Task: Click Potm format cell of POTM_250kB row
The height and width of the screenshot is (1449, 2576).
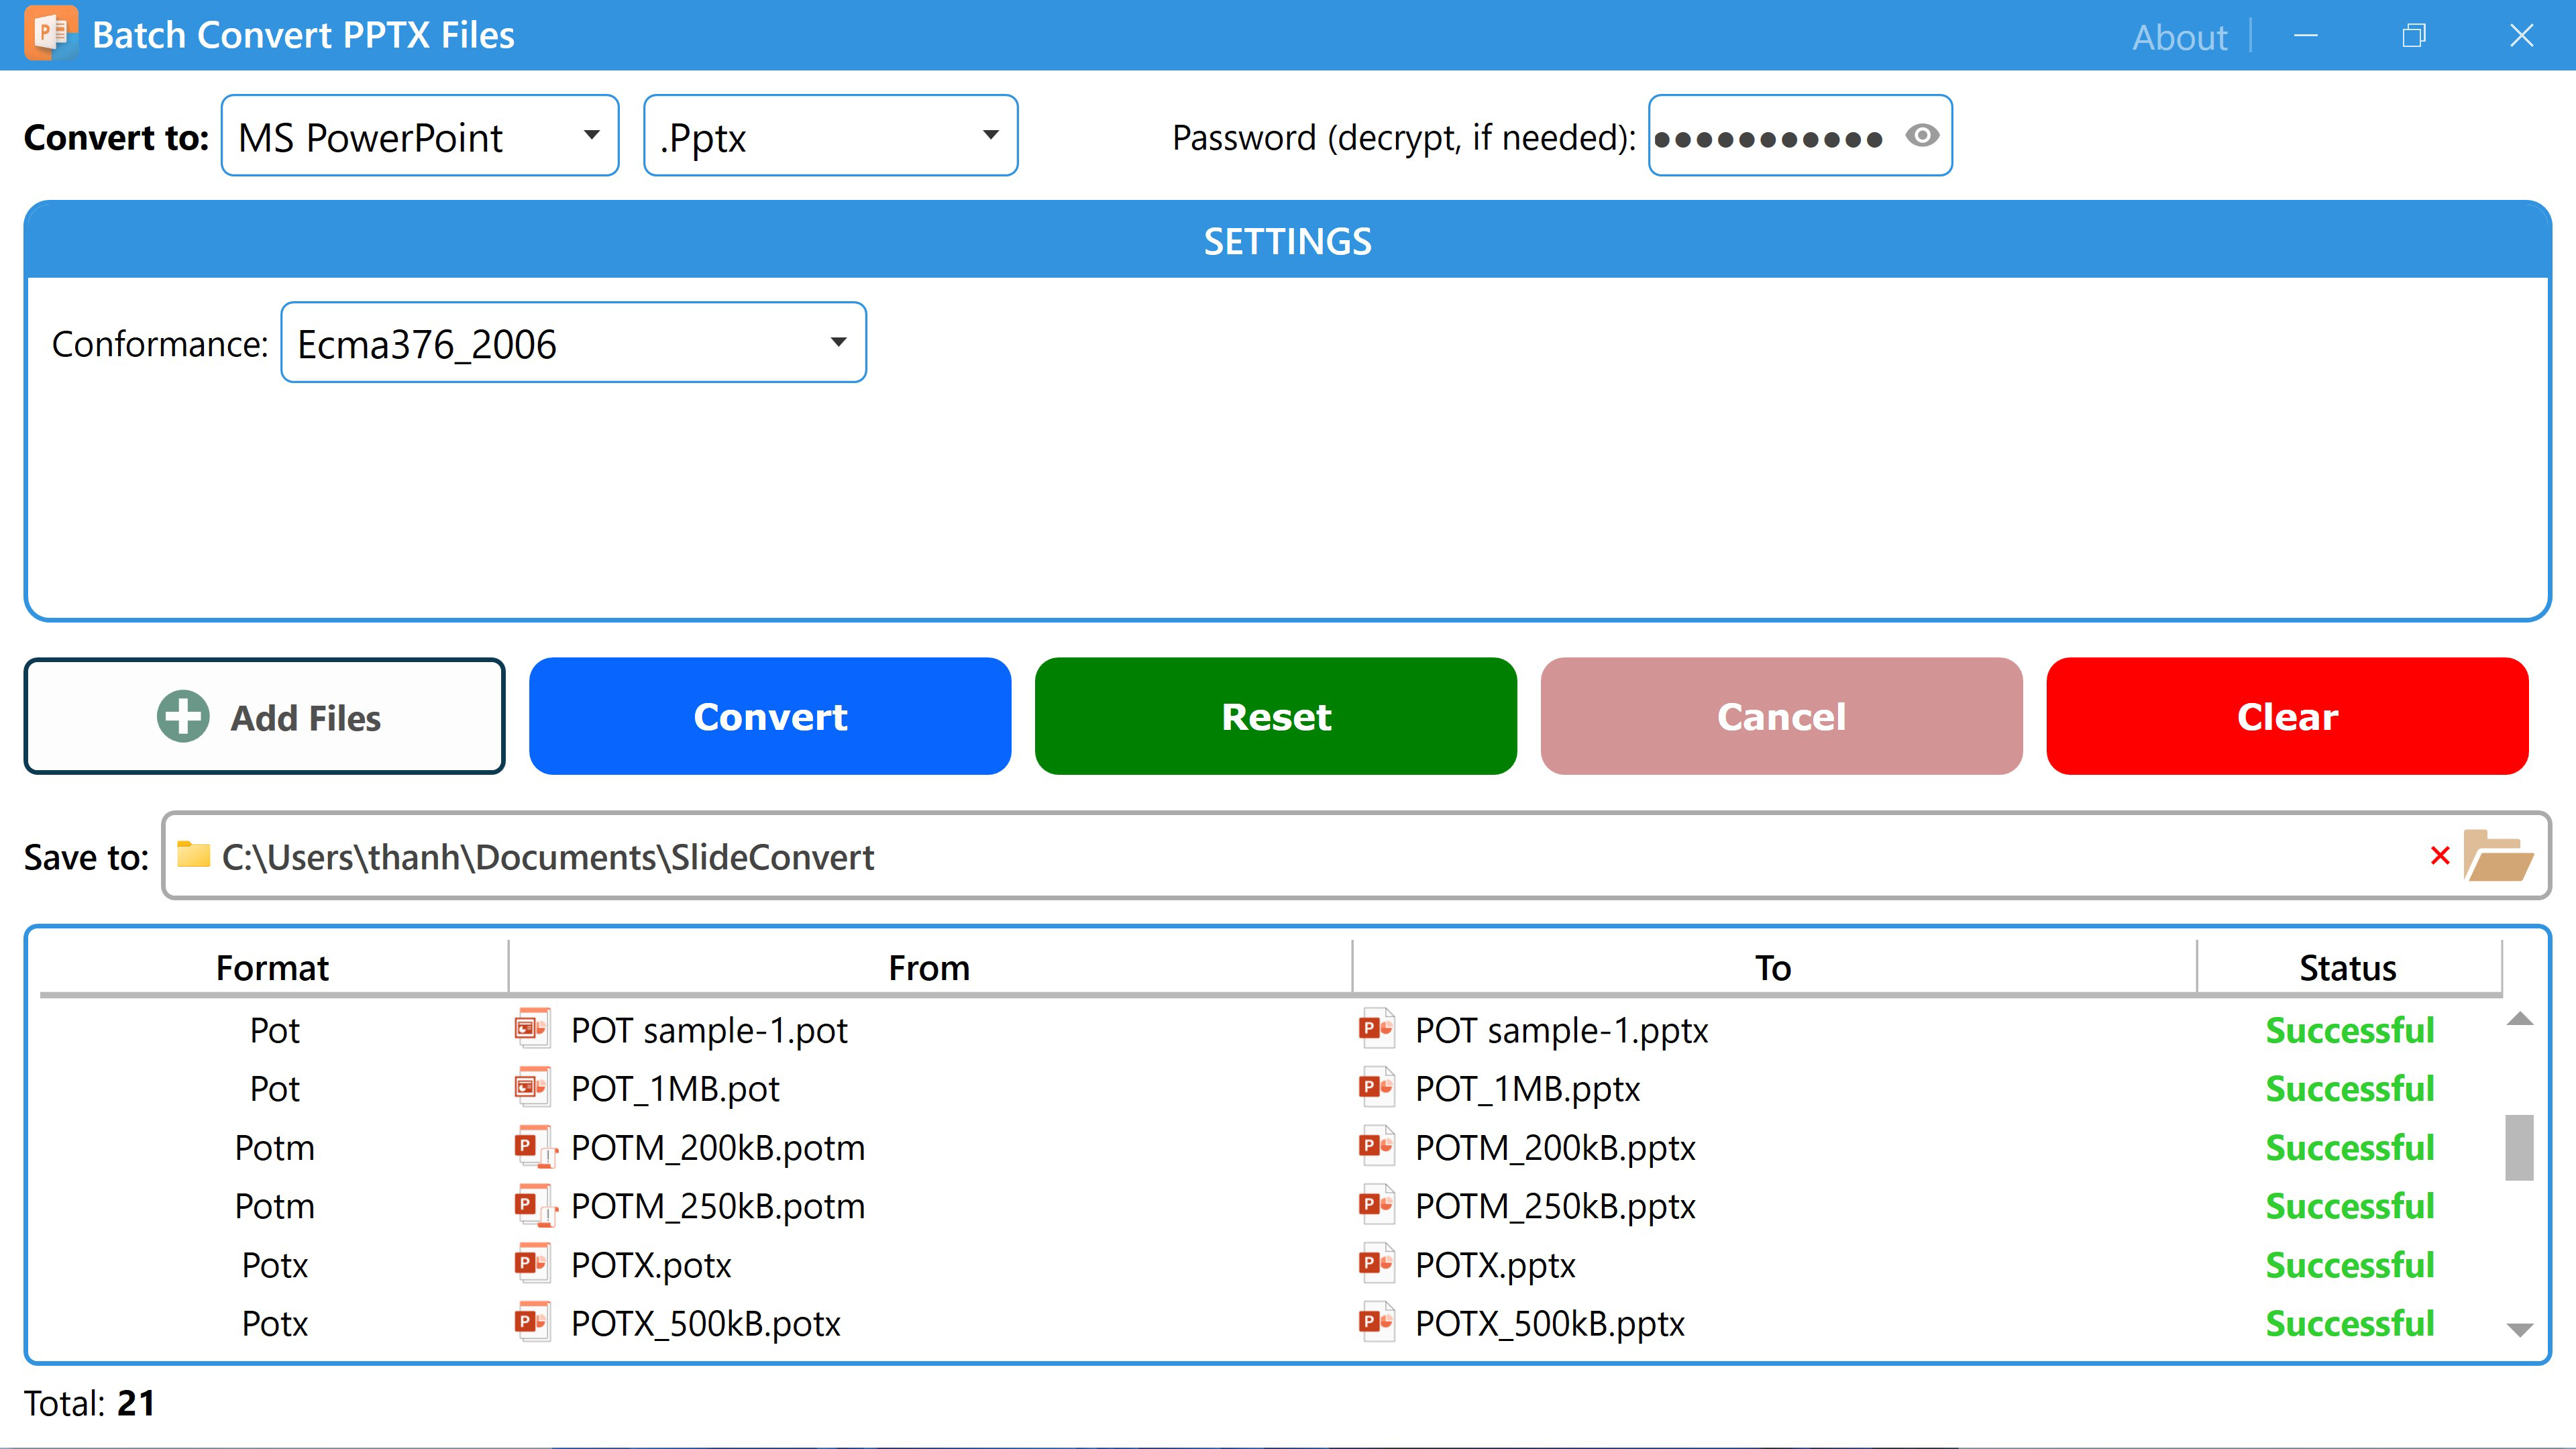Action: click(274, 1206)
